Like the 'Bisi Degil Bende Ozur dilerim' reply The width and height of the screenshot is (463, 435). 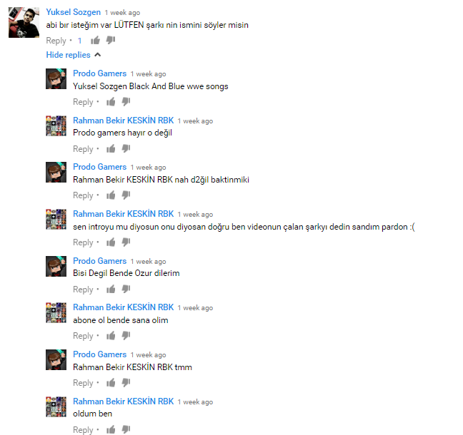[111, 289]
